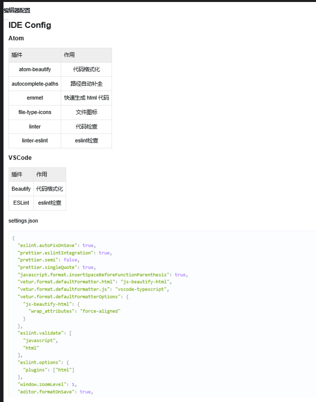
Task: Select the file-type-icons cell
Action: (35, 112)
